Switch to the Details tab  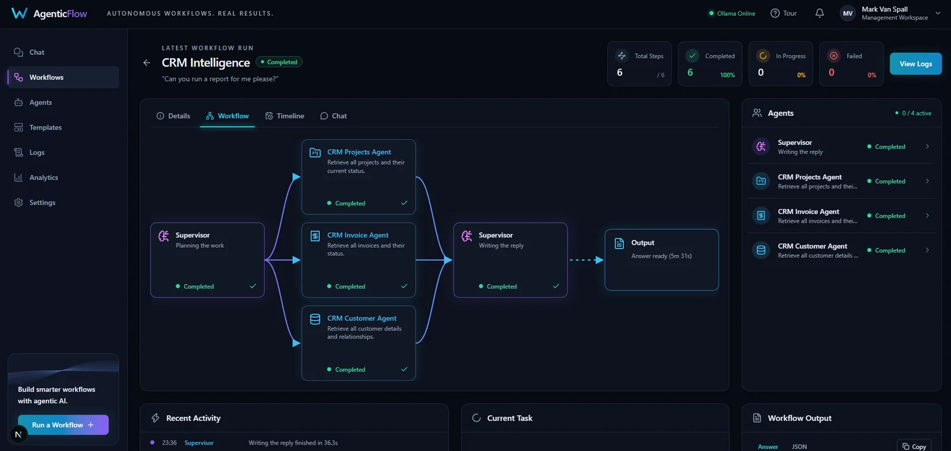(173, 116)
